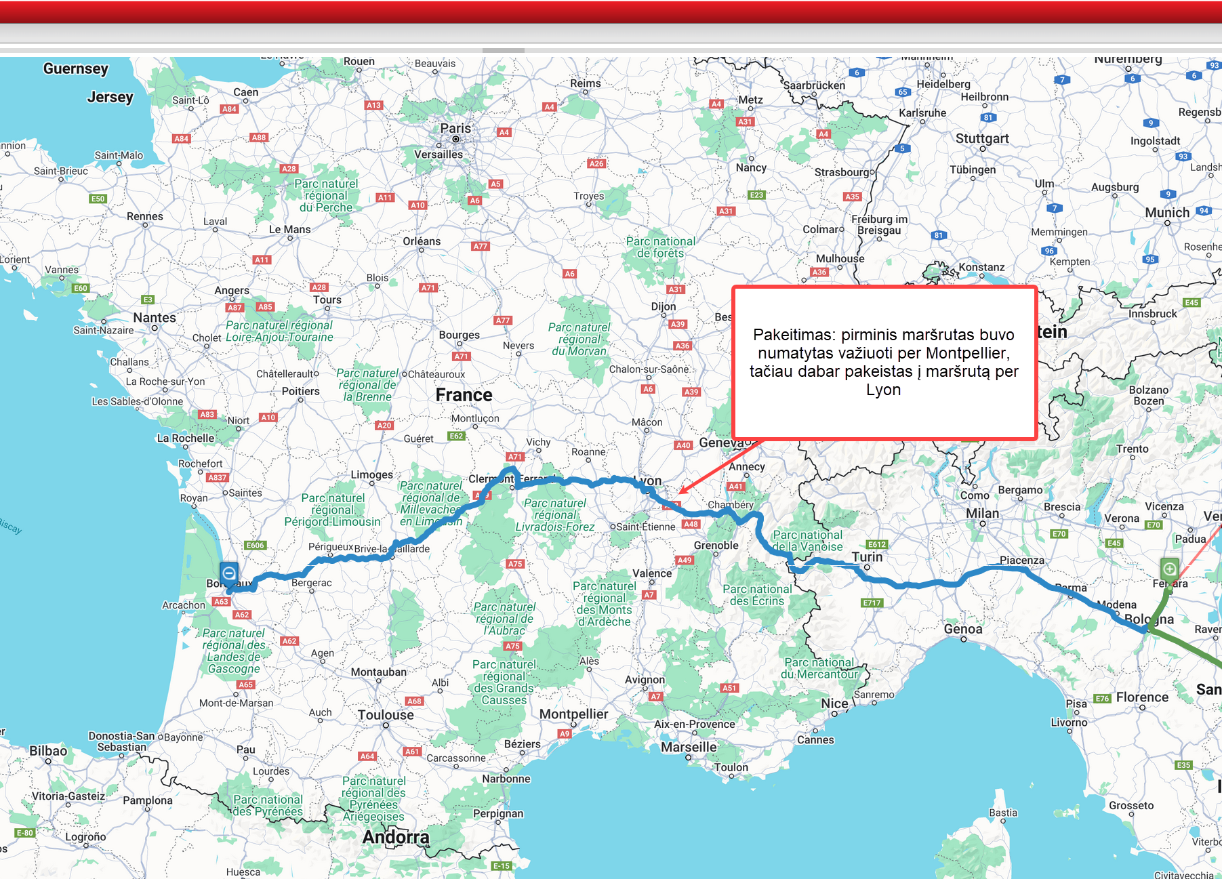Click the Limoges city label
Screen dimensions: 1222x879
click(x=371, y=474)
